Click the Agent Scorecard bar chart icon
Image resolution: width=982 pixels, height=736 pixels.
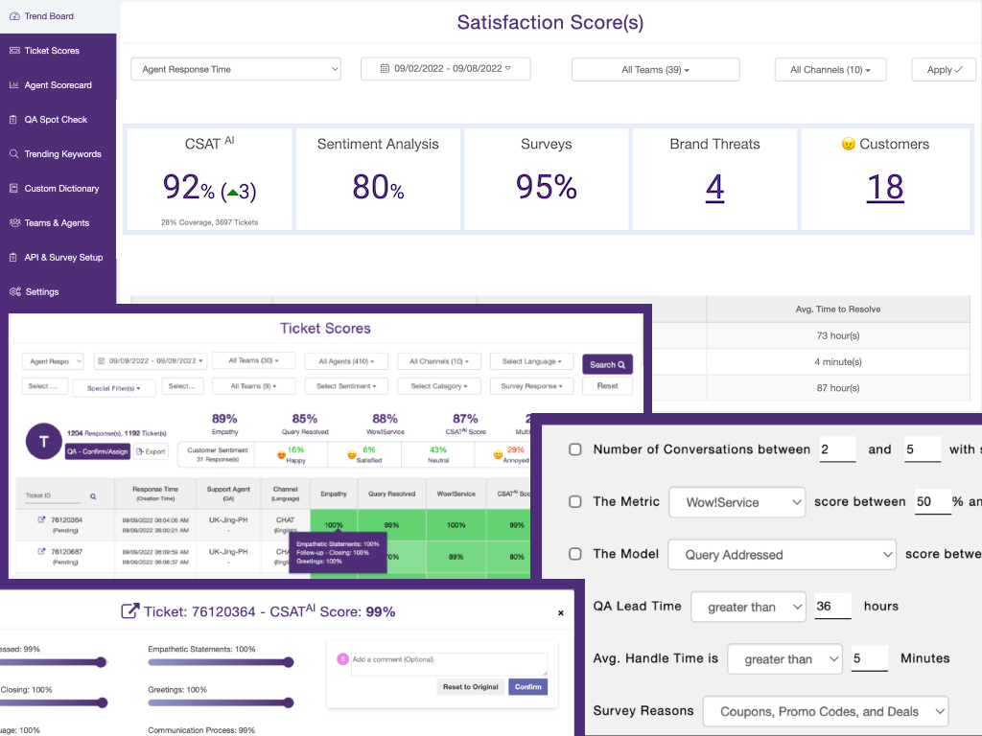pos(13,85)
